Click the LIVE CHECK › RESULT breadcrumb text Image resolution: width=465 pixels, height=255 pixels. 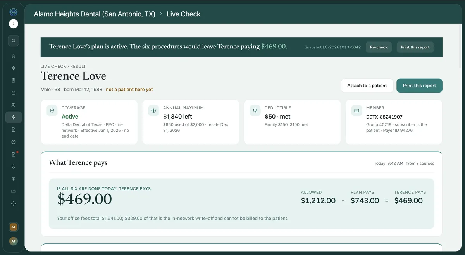[63, 67]
